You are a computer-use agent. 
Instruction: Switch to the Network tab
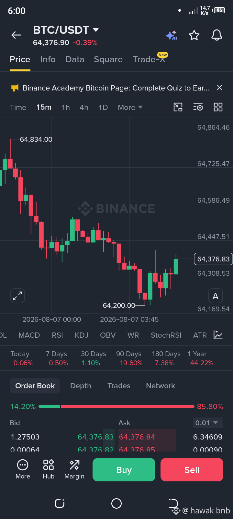click(161, 386)
